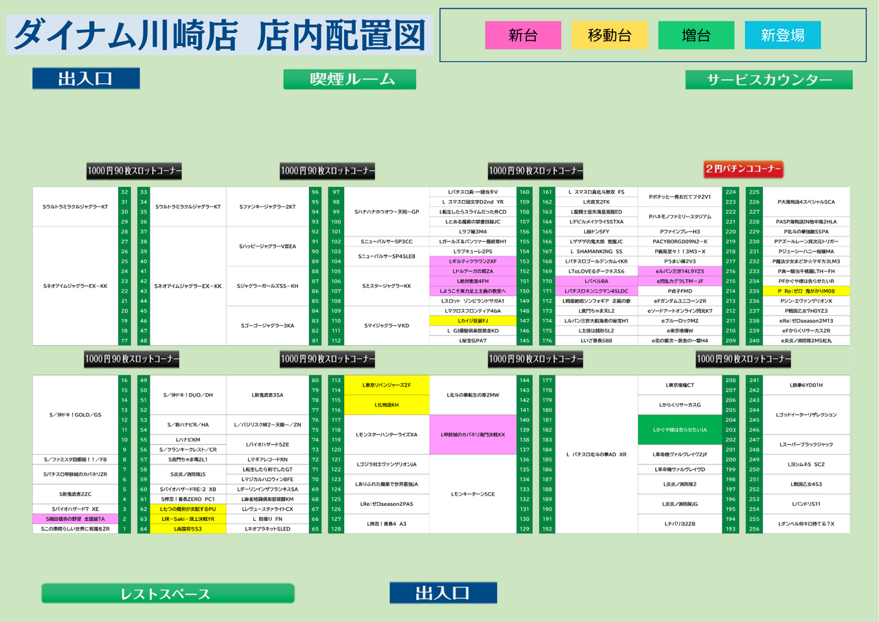Select the green 増台 legend box
Screen dimensions: 879x622
click(696, 36)
